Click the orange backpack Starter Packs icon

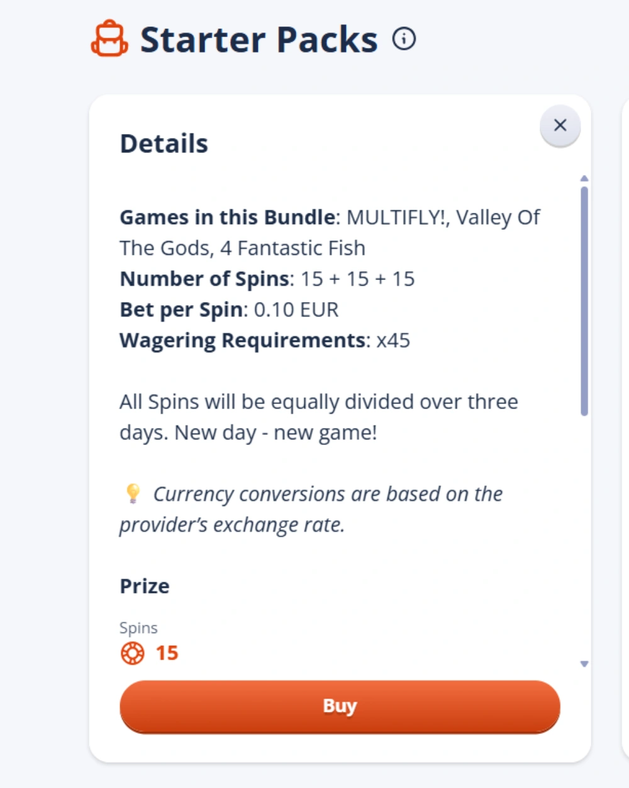[109, 39]
